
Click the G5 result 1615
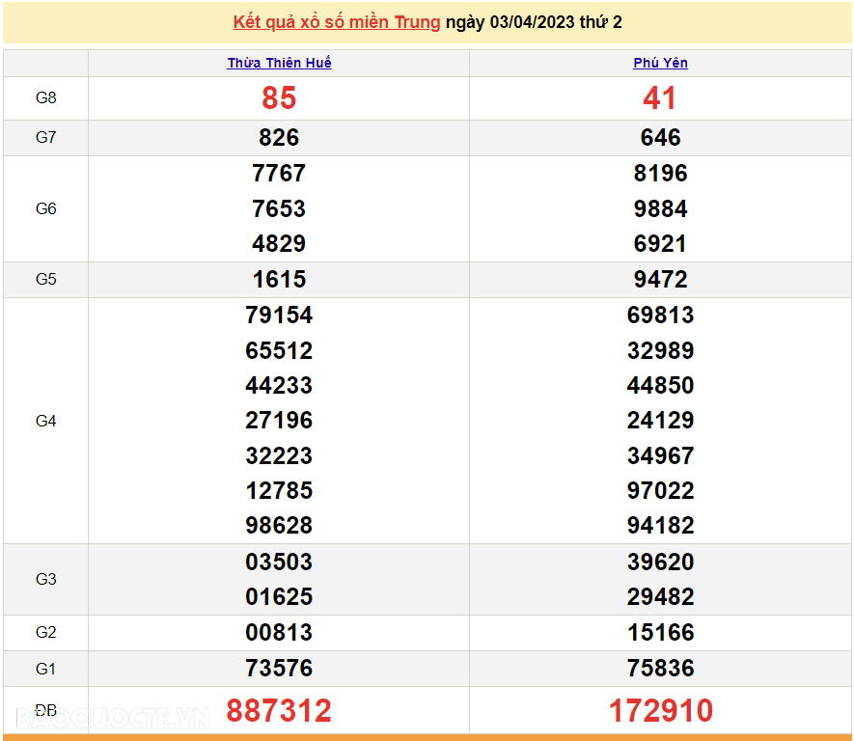click(278, 279)
